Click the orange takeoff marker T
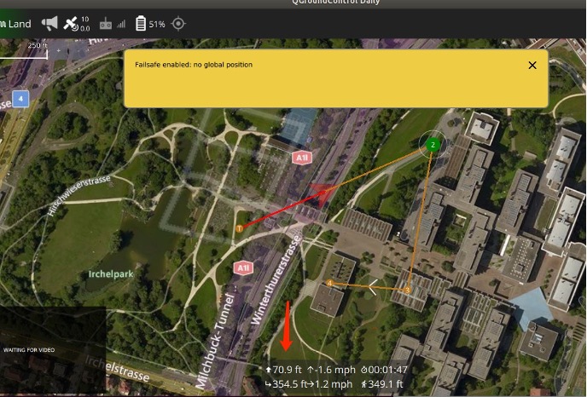Viewport: 587px width, 397px height. (x=239, y=228)
